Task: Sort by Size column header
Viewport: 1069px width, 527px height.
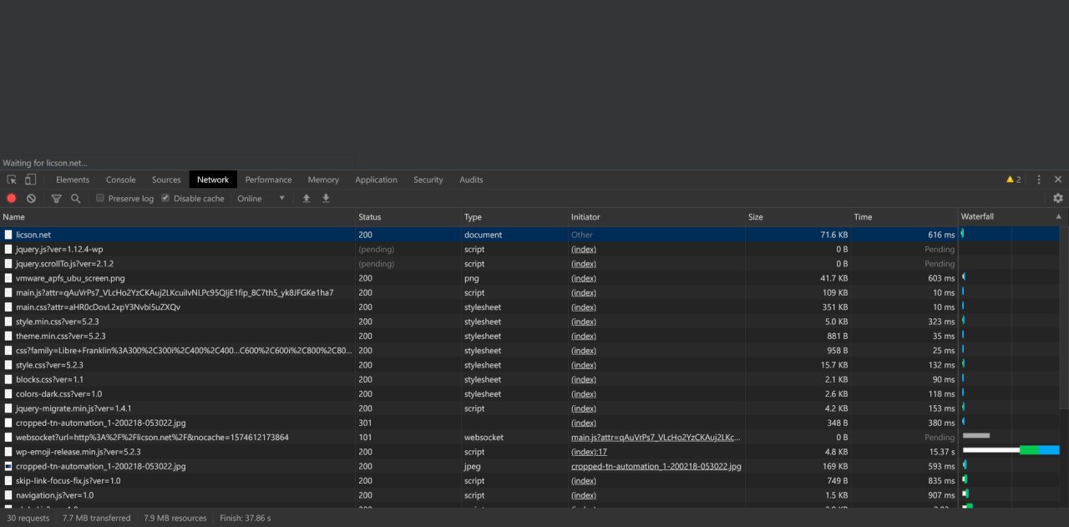Action: 798,217
